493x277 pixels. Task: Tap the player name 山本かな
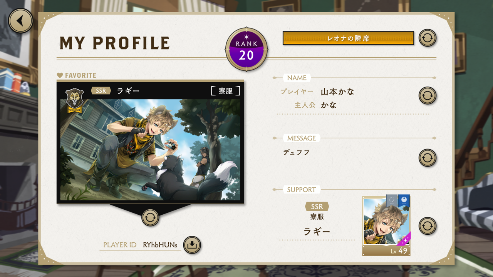(337, 92)
